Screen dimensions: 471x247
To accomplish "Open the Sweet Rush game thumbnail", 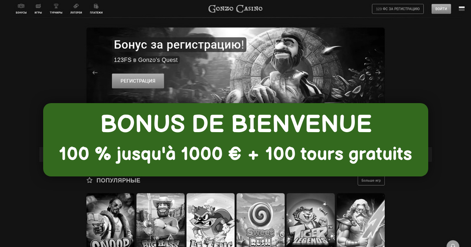I will (261, 220).
